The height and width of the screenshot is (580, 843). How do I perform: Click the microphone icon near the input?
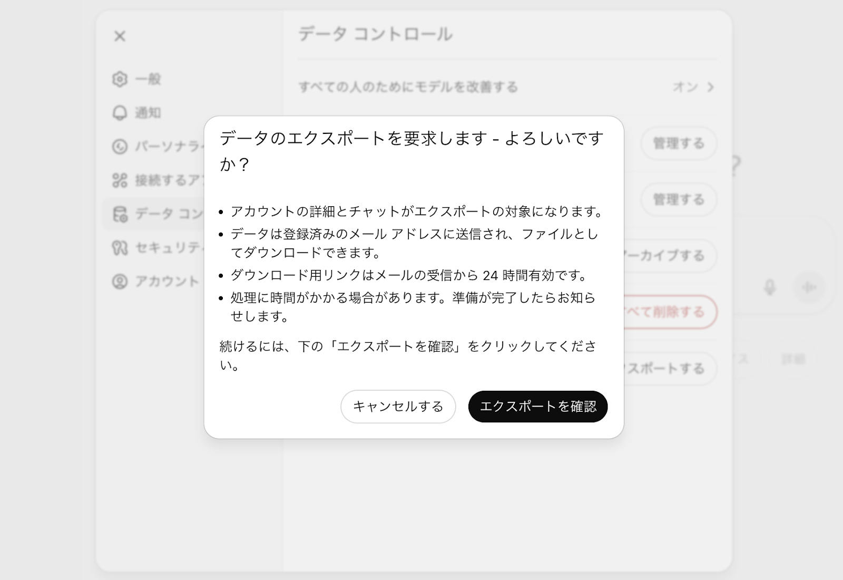tap(769, 288)
